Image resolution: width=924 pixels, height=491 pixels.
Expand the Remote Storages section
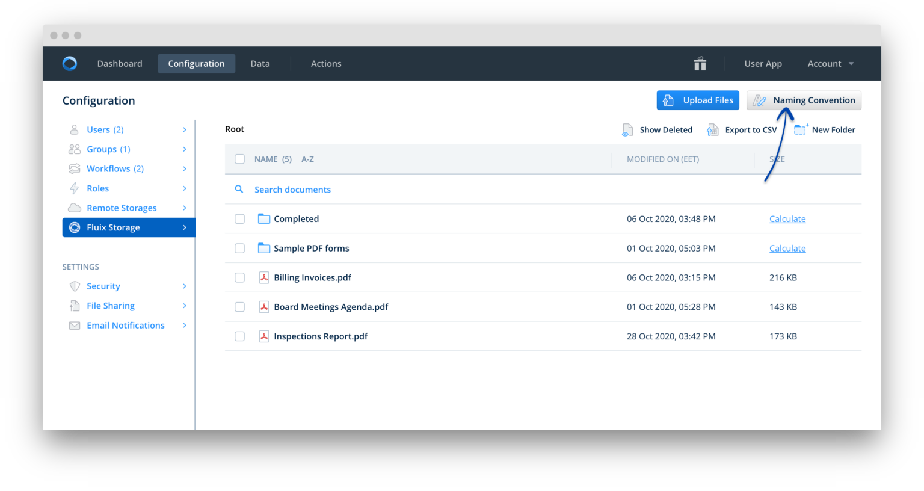tap(121, 208)
